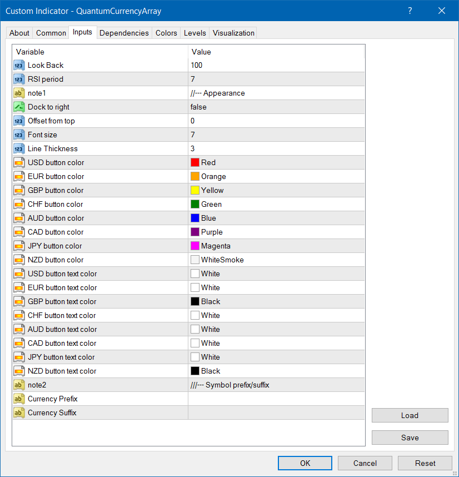This screenshot has width=459, height=477.
Task: Toggle the Dock to right false value
Action: point(276,107)
